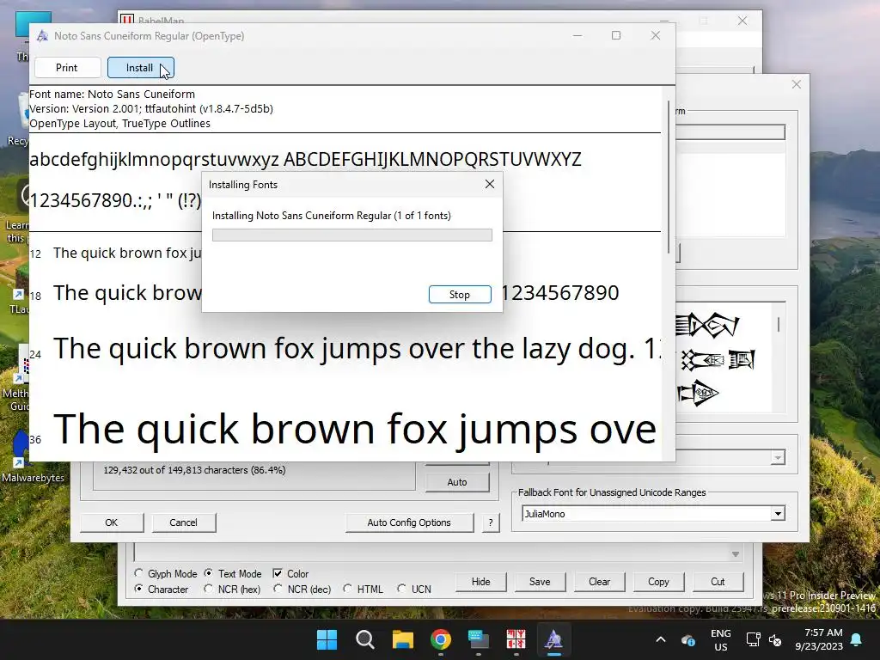Viewport: 880px width, 660px height.
Task: Close the font options dialog window
Action: point(796,84)
